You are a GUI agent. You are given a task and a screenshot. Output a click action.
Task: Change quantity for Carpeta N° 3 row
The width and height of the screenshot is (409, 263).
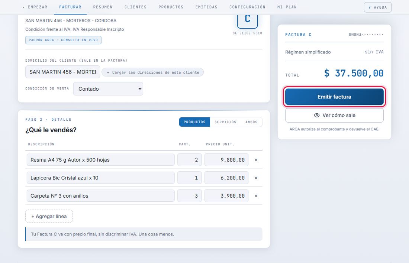(x=190, y=196)
